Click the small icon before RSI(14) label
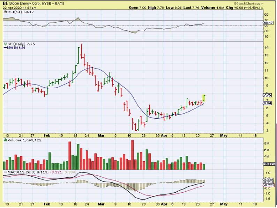Viewport: 277px width, 208px height. pos(5,12)
